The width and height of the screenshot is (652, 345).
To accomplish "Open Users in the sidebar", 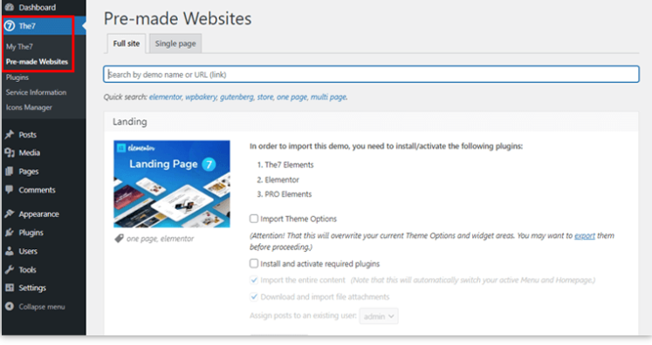I will (28, 251).
